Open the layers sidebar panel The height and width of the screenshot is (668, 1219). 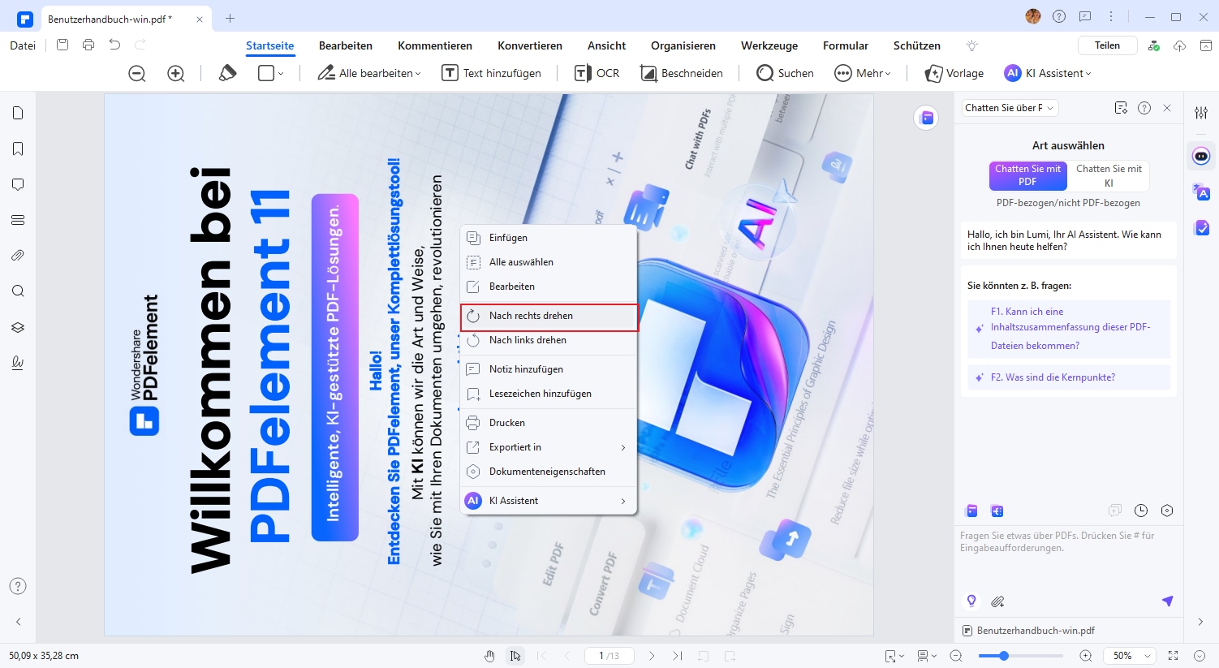(x=18, y=327)
